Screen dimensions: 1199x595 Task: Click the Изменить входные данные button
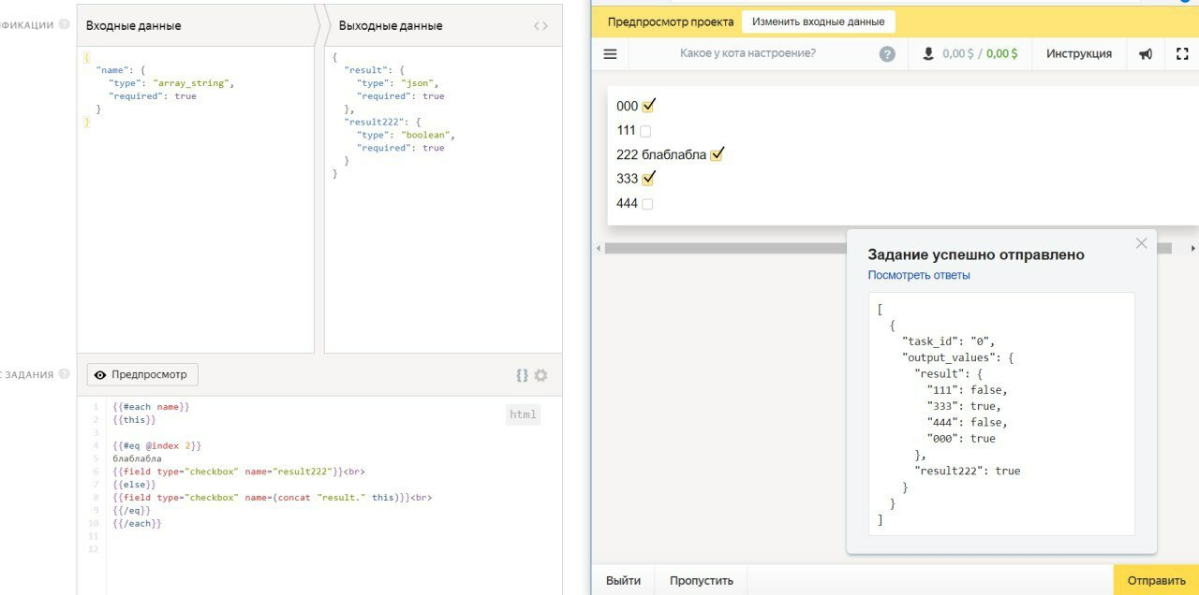click(x=818, y=22)
